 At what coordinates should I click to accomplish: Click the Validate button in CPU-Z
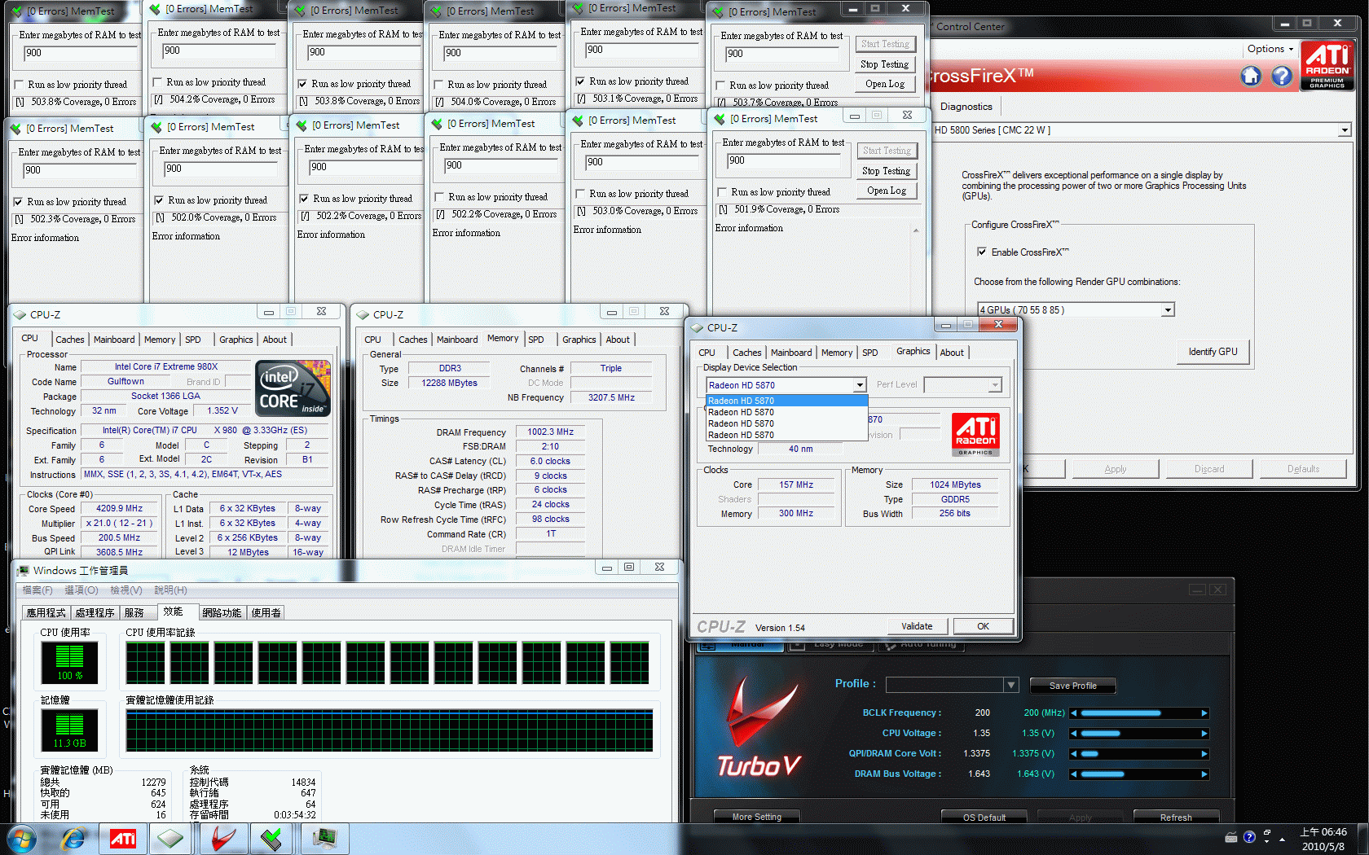918,626
